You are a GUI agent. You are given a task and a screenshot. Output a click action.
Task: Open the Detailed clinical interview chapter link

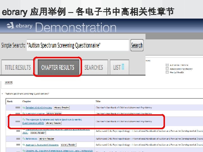click(x=39, y=108)
